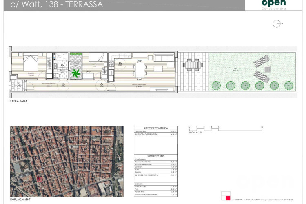
Task: Click the leftmost round shrub in the garden
Action: click(x=217, y=85)
